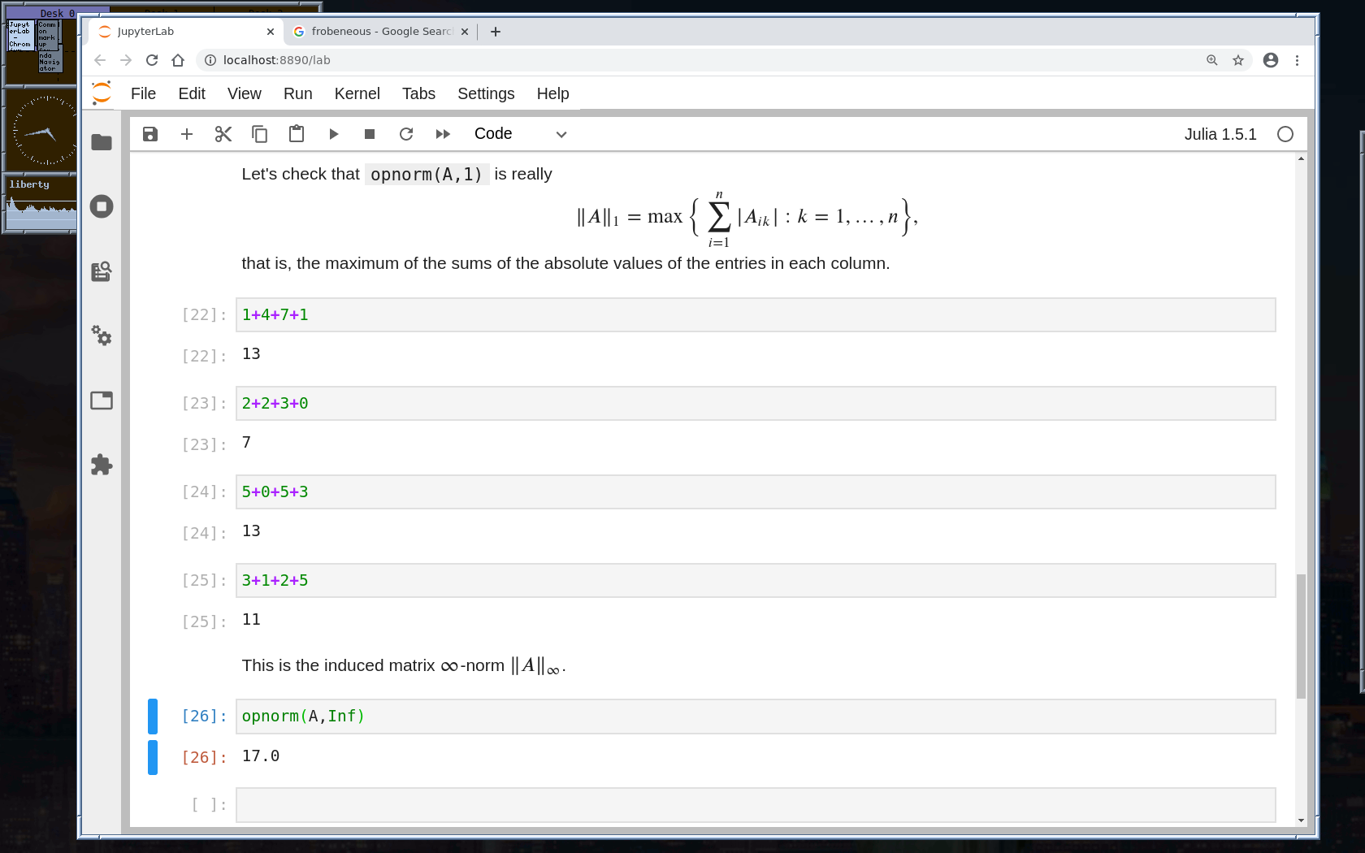Run the selected cell with the play icon
The image size is (1365, 853).
point(333,134)
